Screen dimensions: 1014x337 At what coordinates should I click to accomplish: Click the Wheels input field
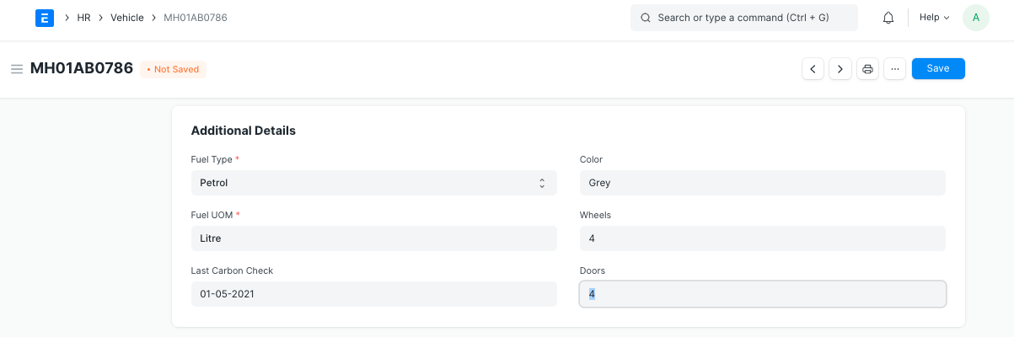coord(762,238)
